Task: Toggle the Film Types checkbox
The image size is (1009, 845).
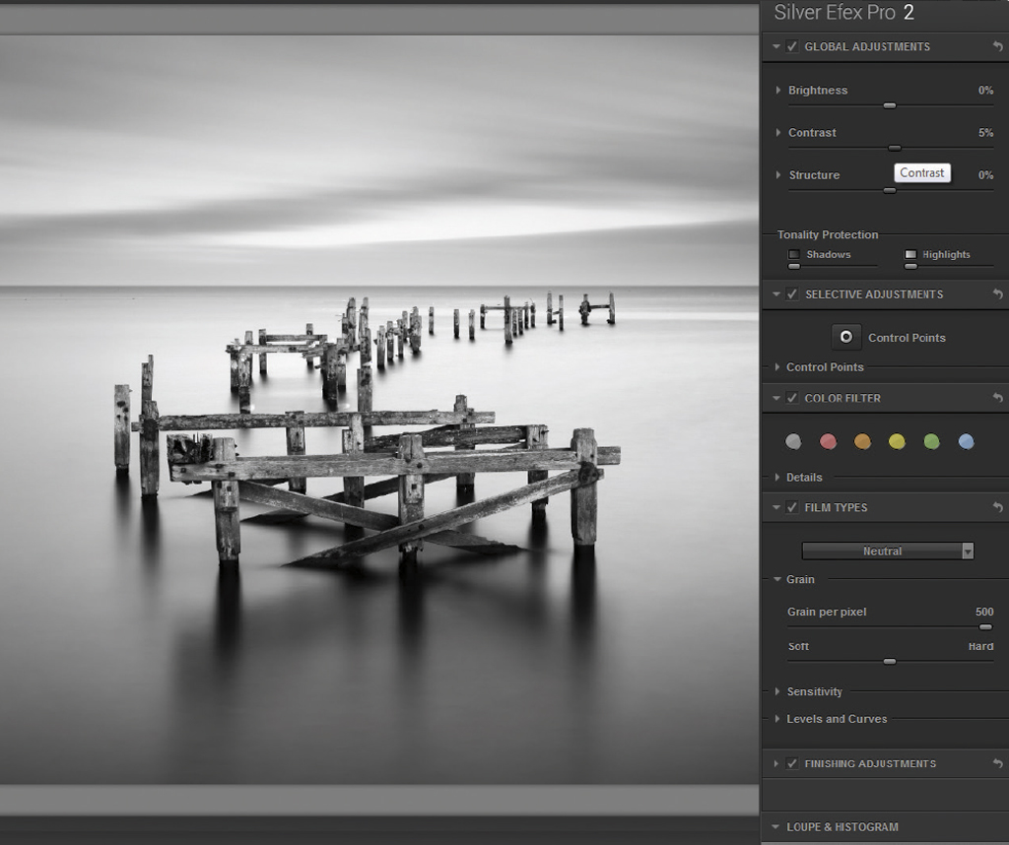Action: click(x=792, y=507)
